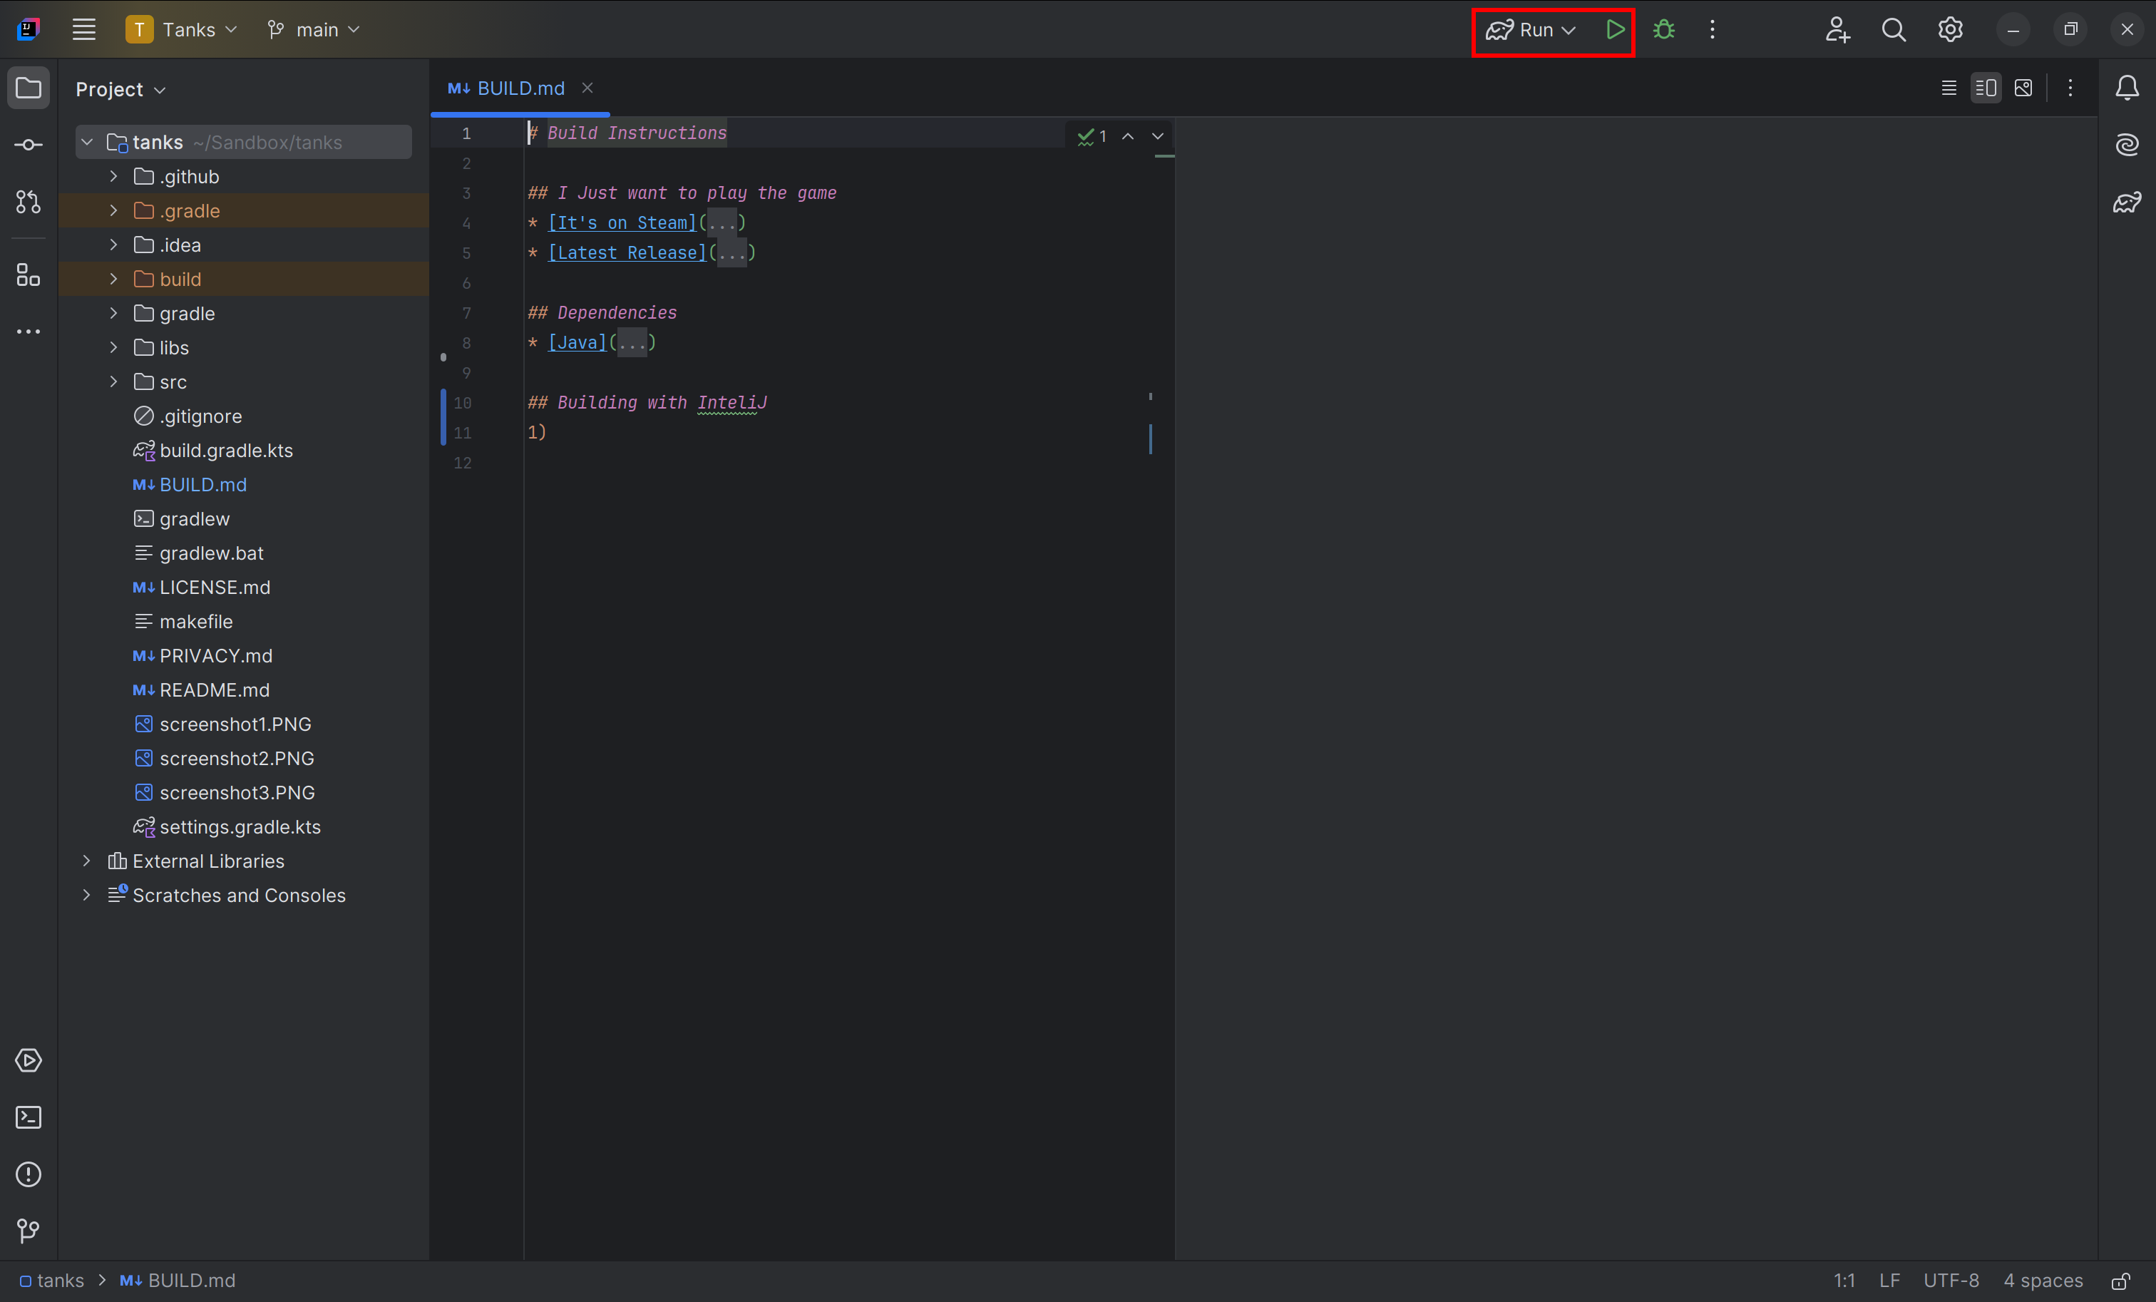Toggle read-only lock icon

[x=2121, y=1281]
